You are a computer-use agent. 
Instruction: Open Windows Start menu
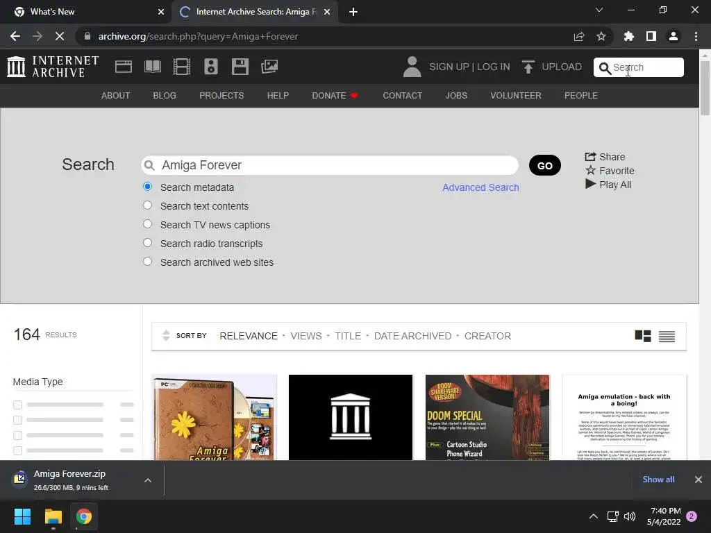click(x=22, y=516)
